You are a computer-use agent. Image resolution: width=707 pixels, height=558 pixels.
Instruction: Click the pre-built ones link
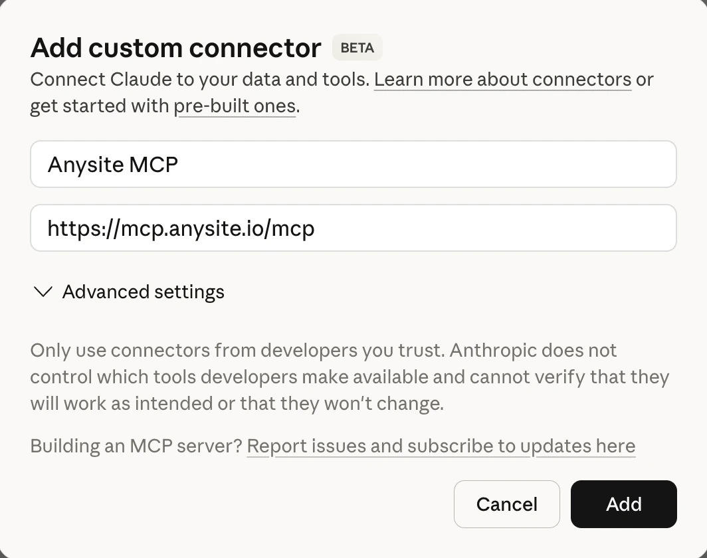235,106
